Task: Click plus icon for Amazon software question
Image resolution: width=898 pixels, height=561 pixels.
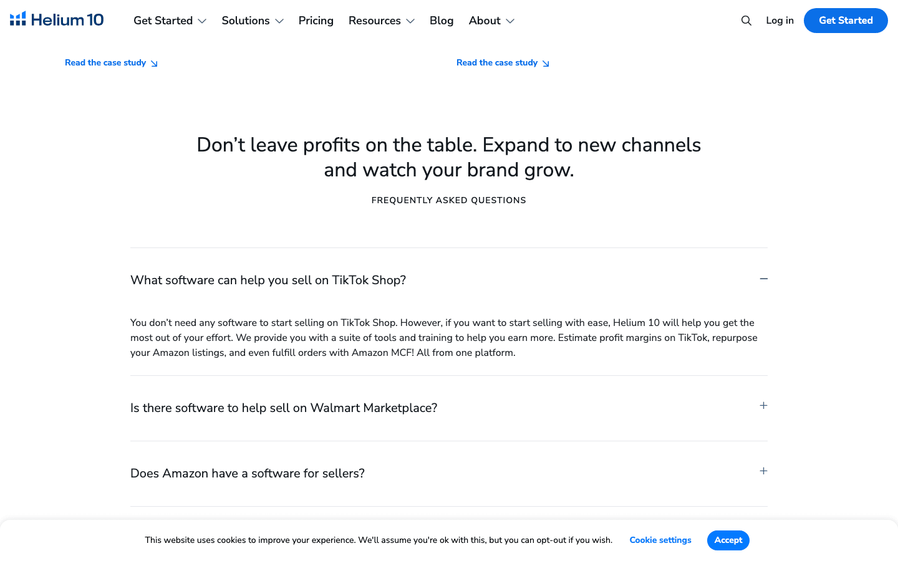Action: tap(763, 471)
